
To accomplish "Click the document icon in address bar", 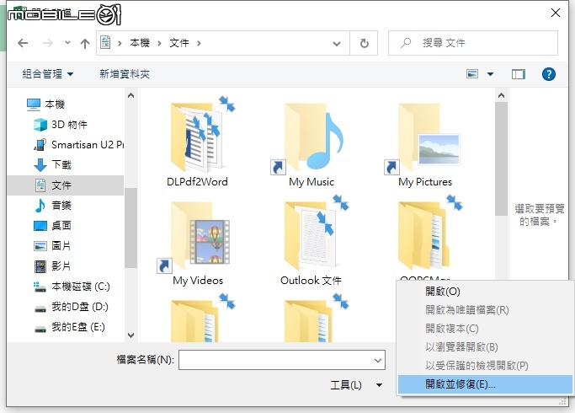I will (x=105, y=43).
